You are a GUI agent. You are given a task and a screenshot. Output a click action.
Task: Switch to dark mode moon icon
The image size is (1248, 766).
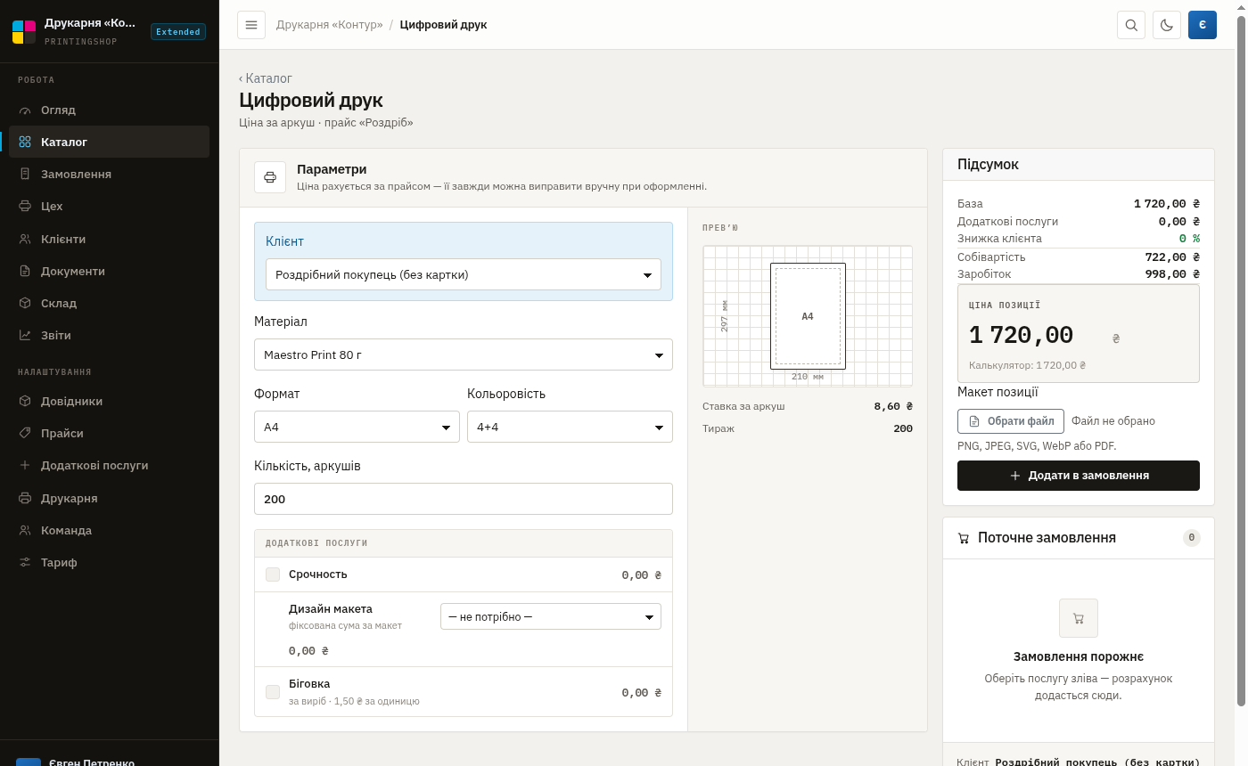click(x=1167, y=25)
